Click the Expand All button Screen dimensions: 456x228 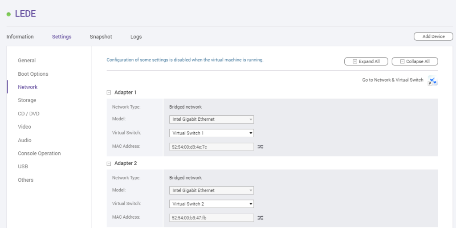pyautogui.click(x=366, y=61)
